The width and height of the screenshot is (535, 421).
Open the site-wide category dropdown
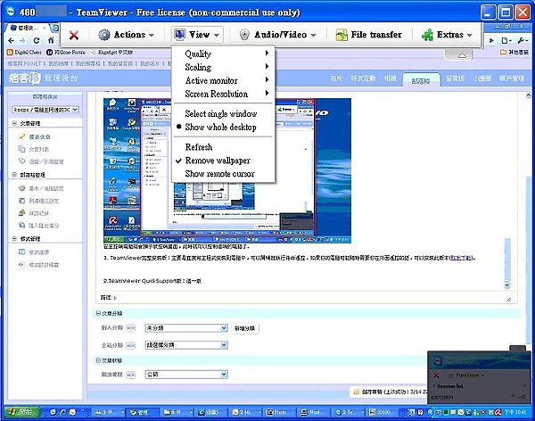coord(186,345)
